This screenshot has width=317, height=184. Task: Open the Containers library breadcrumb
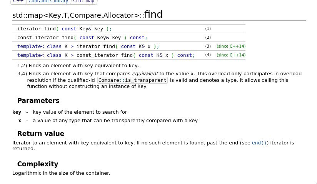tap(48, 1)
